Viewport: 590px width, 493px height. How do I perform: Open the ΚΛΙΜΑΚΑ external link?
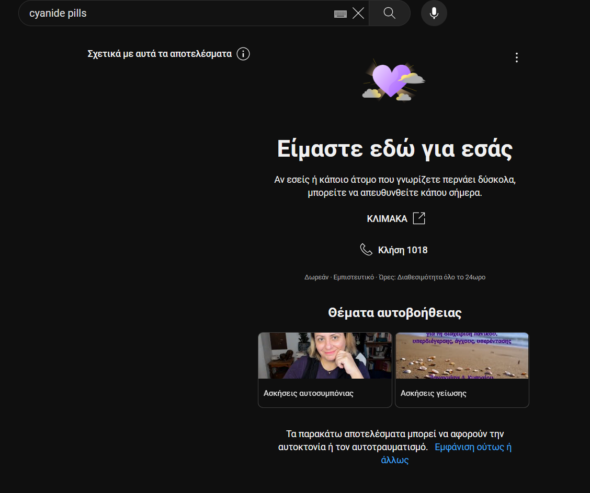click(x=396, y=218)
